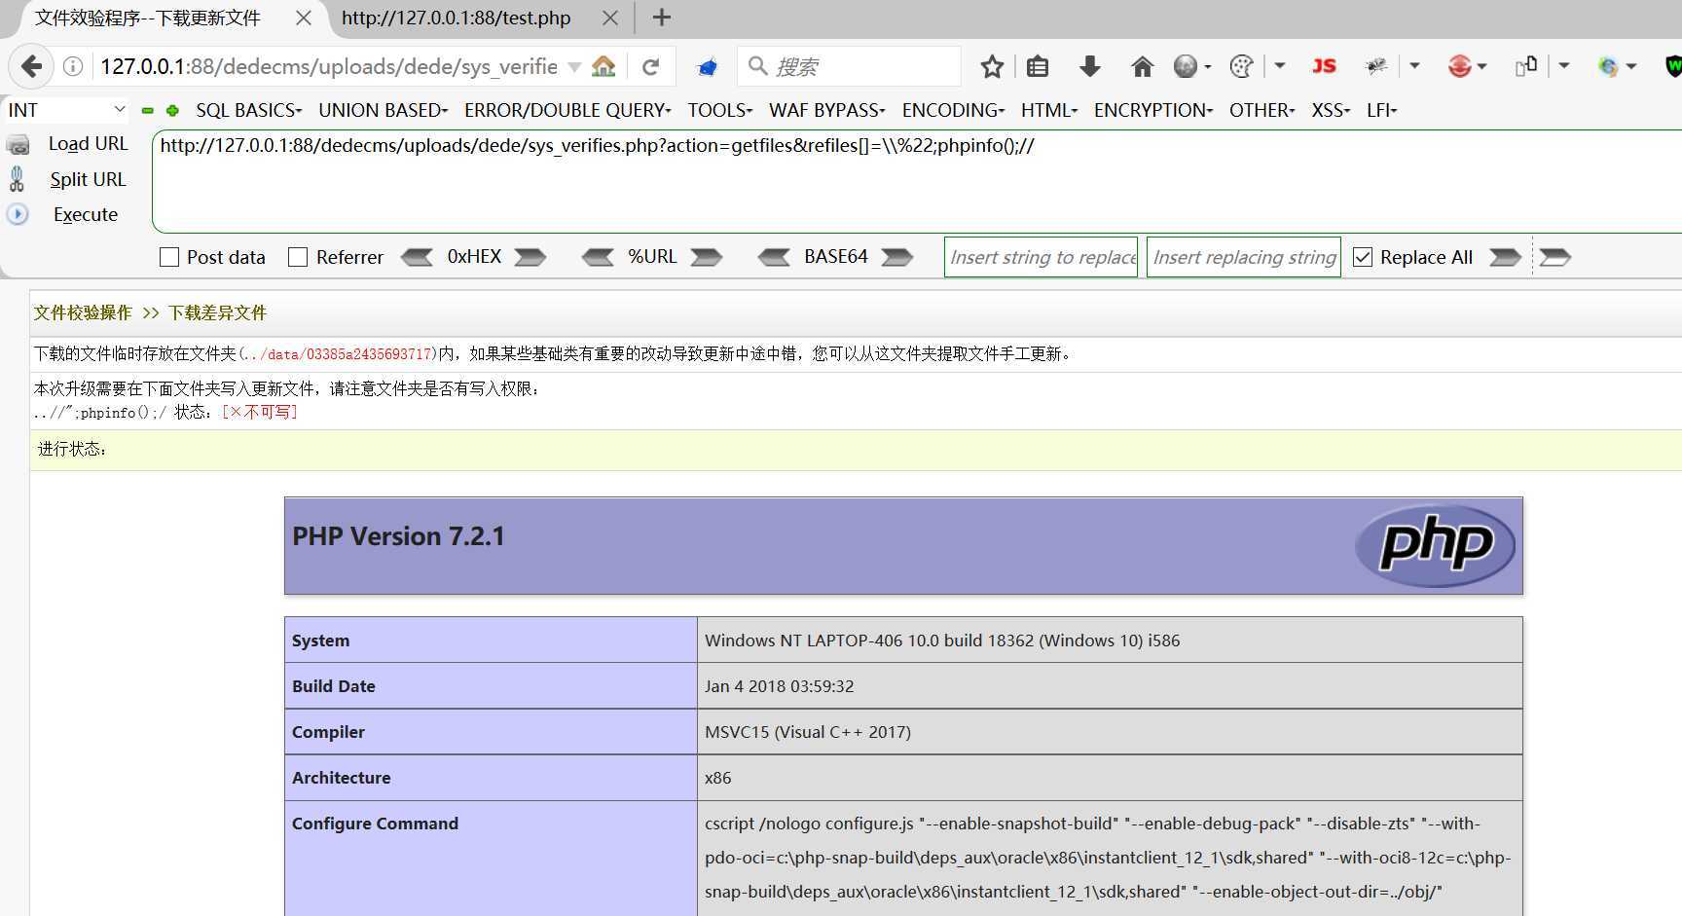Switch to the 文件效验程序--下载更新文件 tab

click(x=148, y=18)
